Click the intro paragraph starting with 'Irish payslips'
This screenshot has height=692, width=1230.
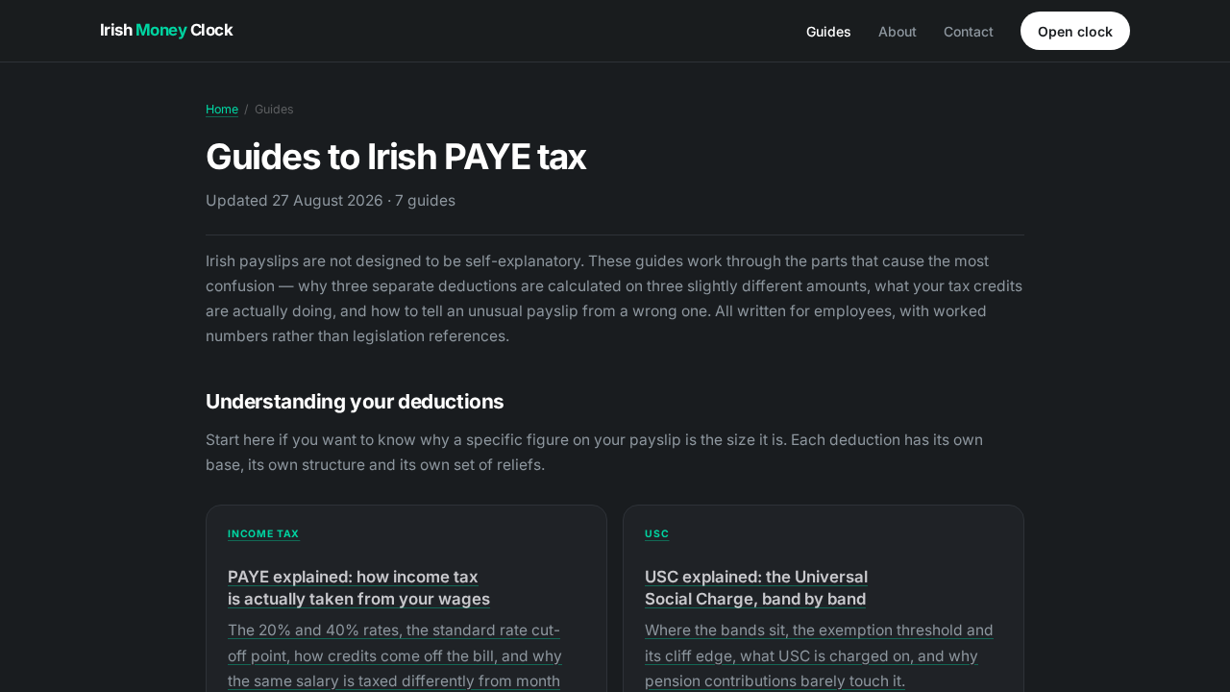tap(615, 299)
